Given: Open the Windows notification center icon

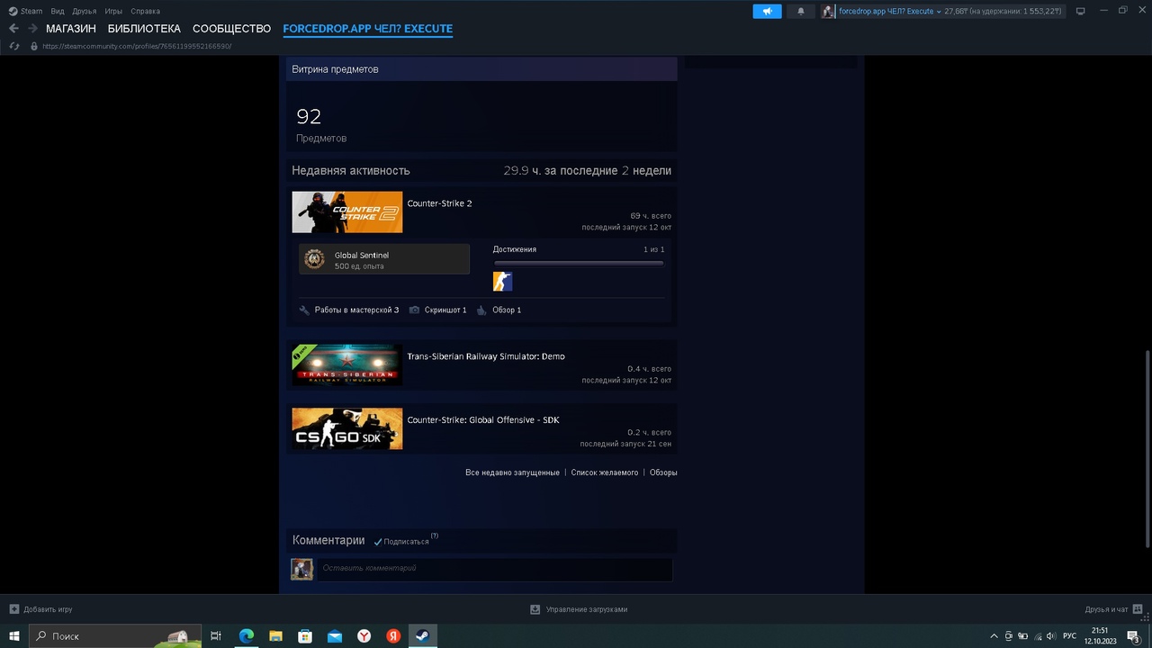Looking at the screenshot, I should coord(1133,635).
